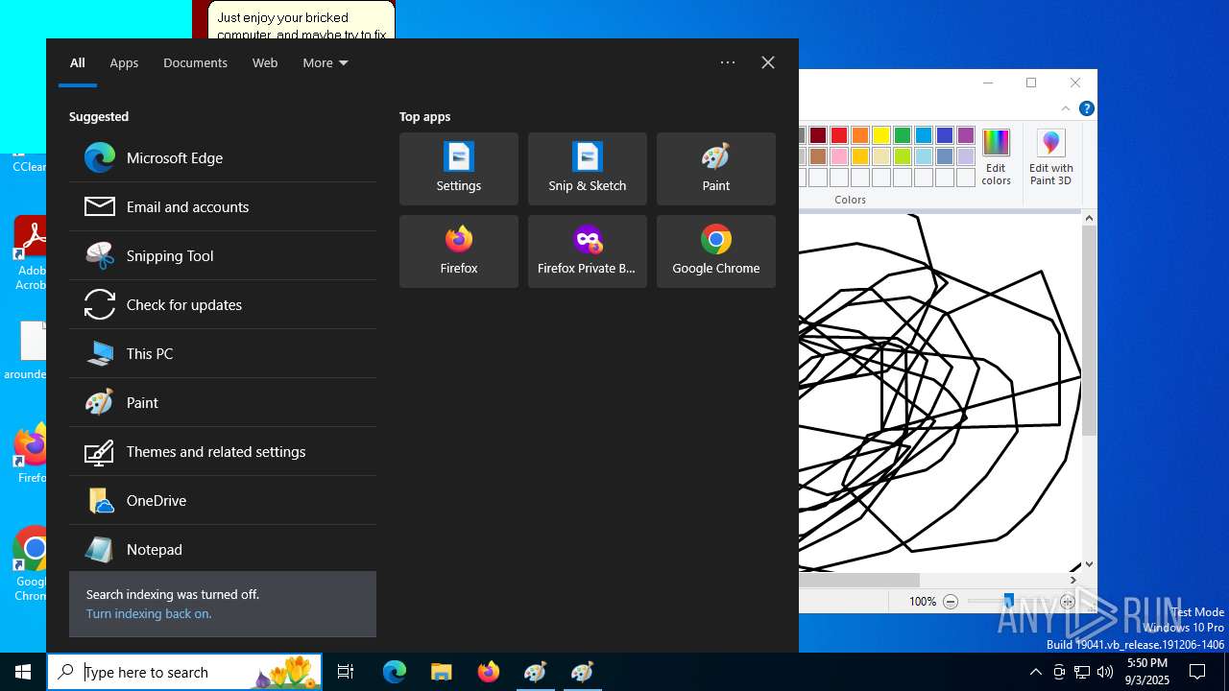Open This PC from suggested list

223,353
